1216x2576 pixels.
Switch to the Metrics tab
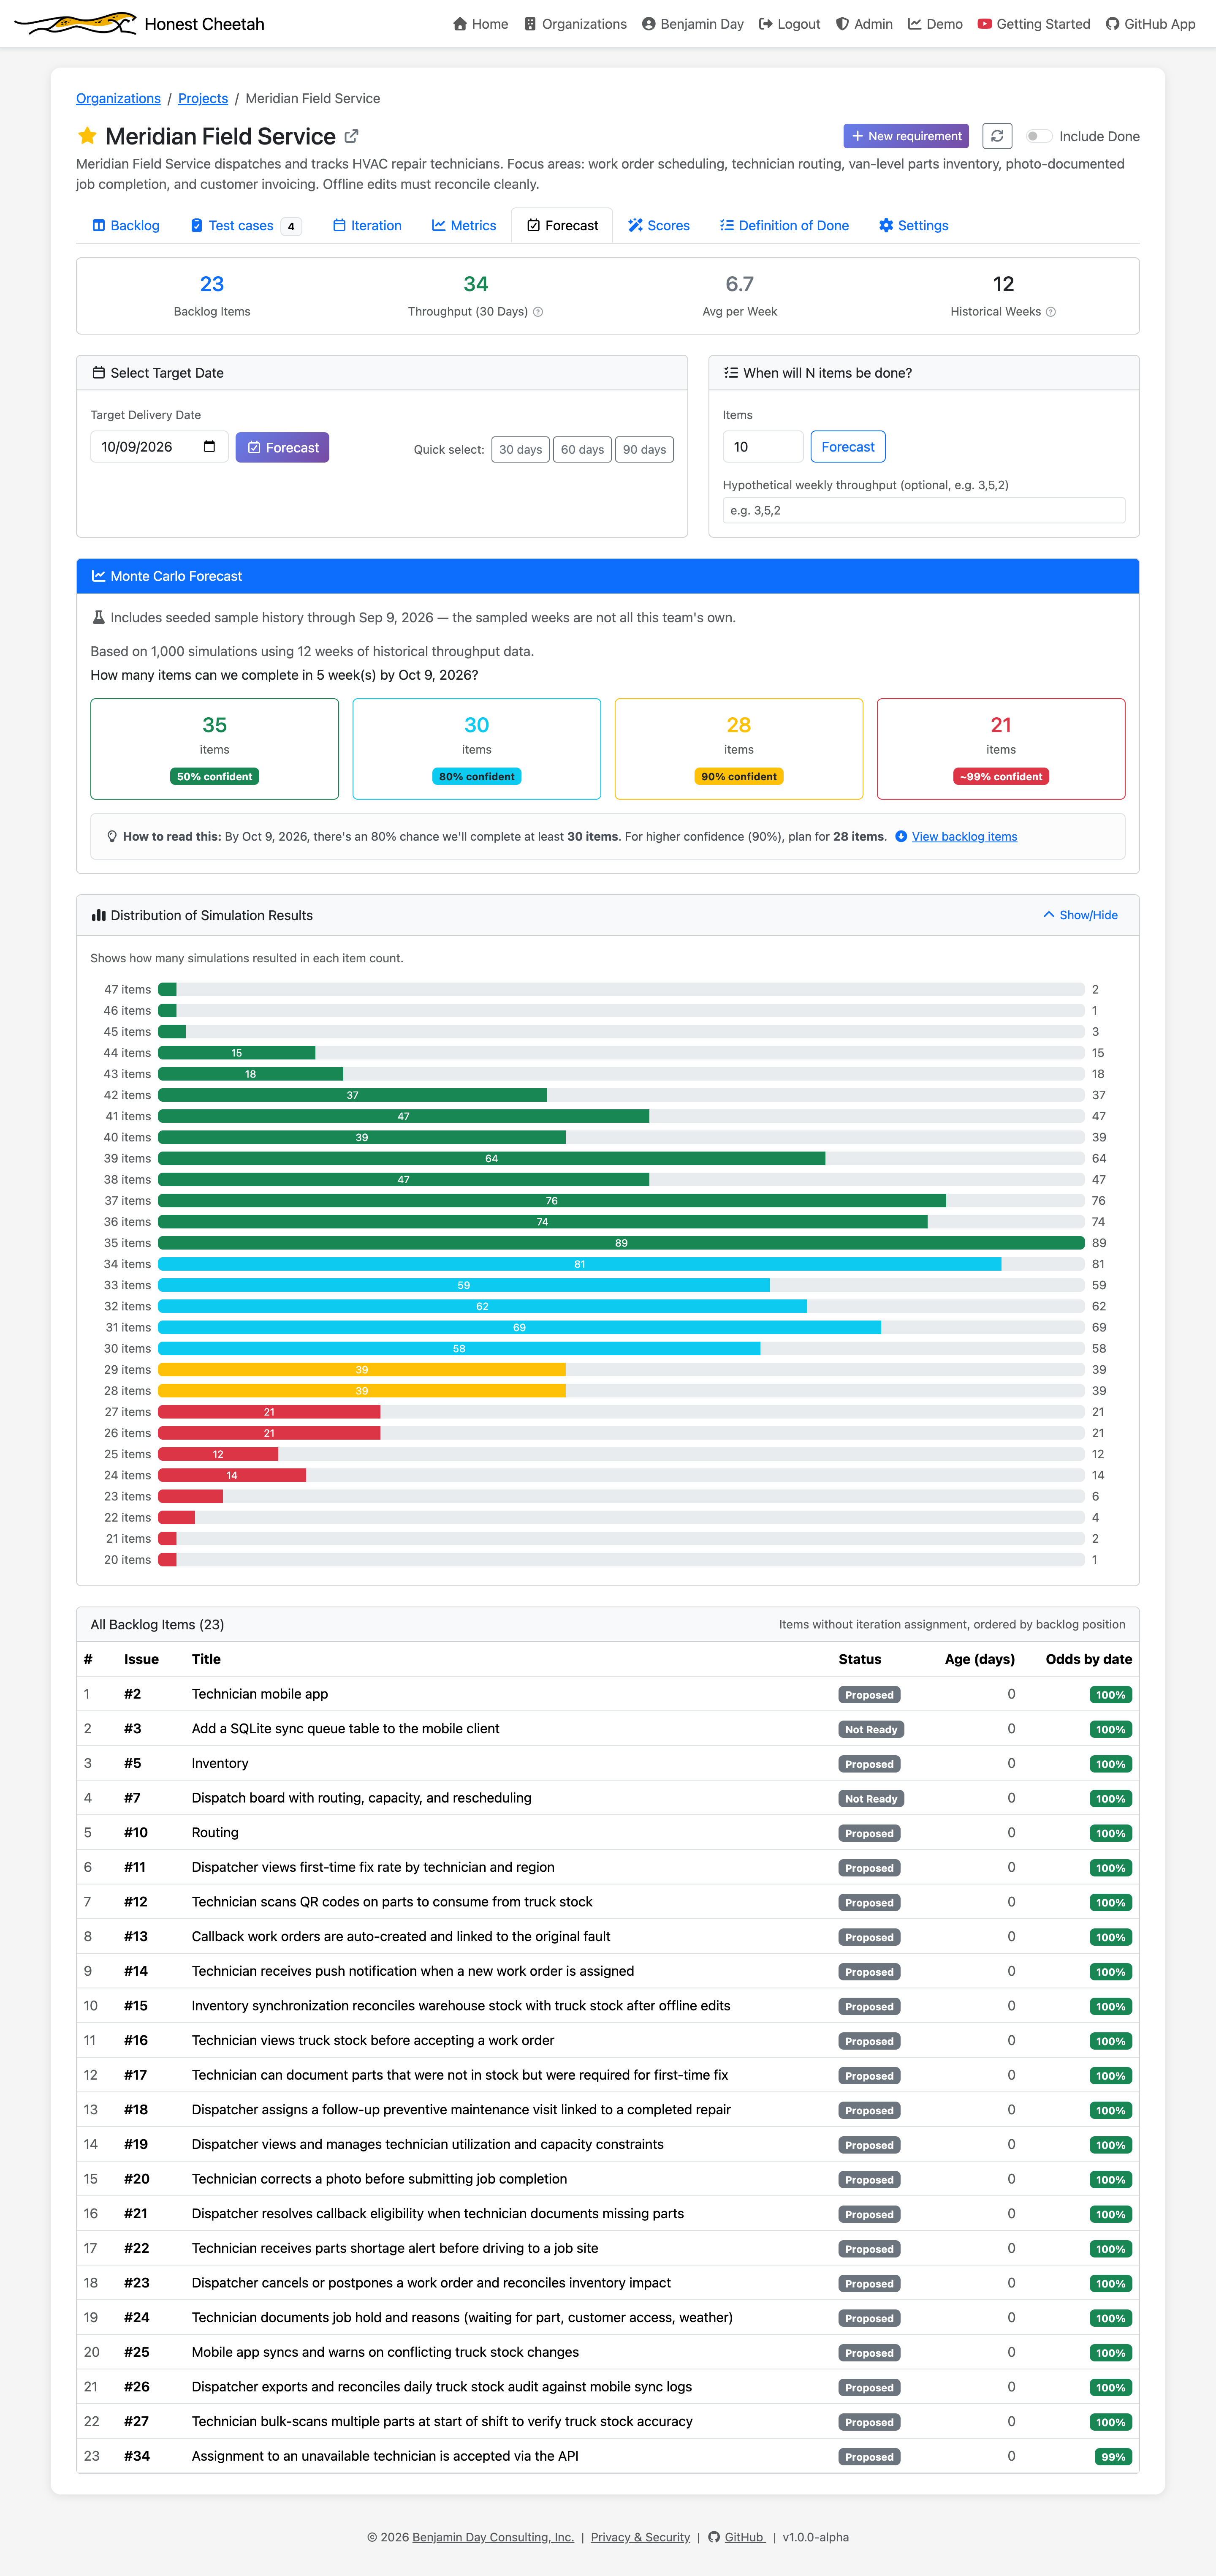(x=464, y=226)
